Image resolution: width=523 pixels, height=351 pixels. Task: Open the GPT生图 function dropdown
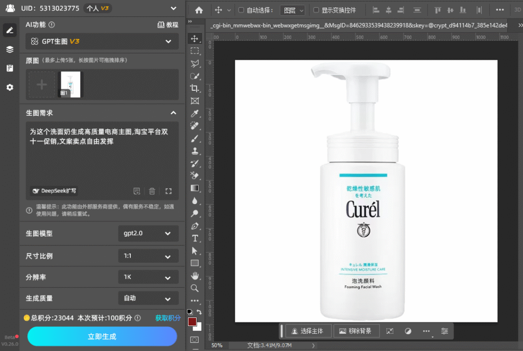[102, 41]
